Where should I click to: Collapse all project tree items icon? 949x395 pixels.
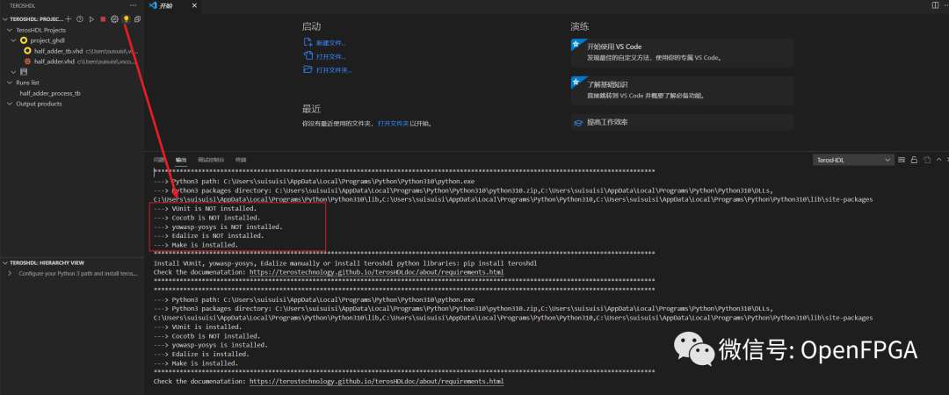pyautogui.click(x=137, y=19)
